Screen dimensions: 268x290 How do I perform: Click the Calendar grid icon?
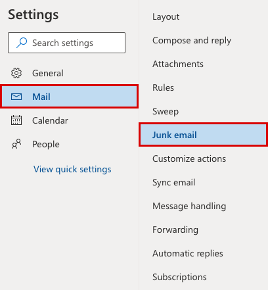[x=16, y=120]
